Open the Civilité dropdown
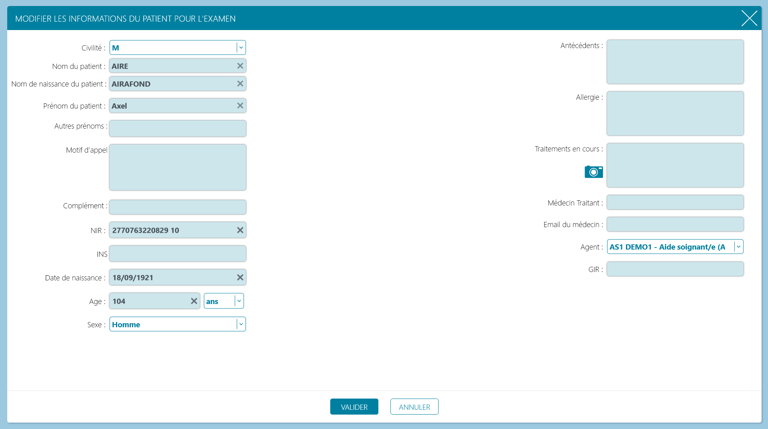This screenshot has width=768, height=429. tap(178, 48)
